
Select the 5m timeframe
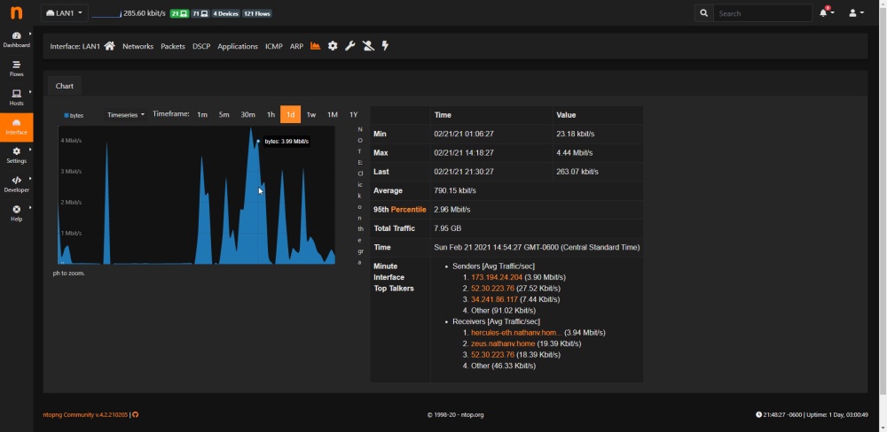[224, 114]
